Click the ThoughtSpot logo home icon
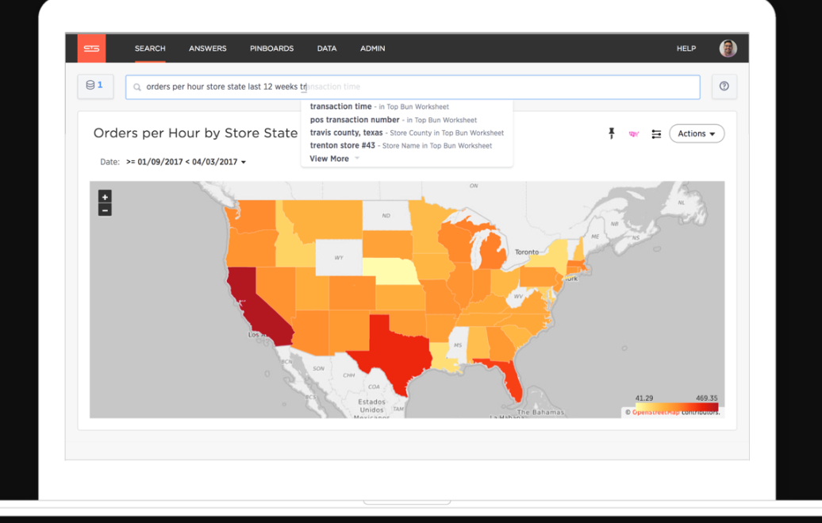Screen dimensions: 822x523 (x=91, y=48)
